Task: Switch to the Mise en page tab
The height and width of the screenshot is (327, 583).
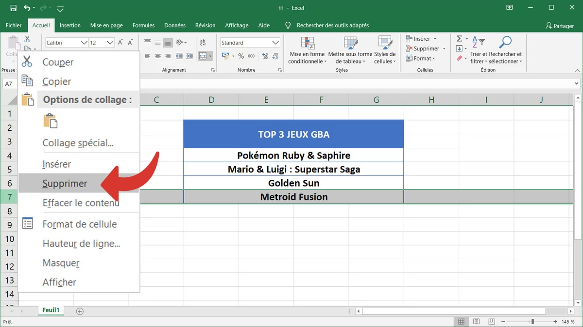Action: coord(106,25)
